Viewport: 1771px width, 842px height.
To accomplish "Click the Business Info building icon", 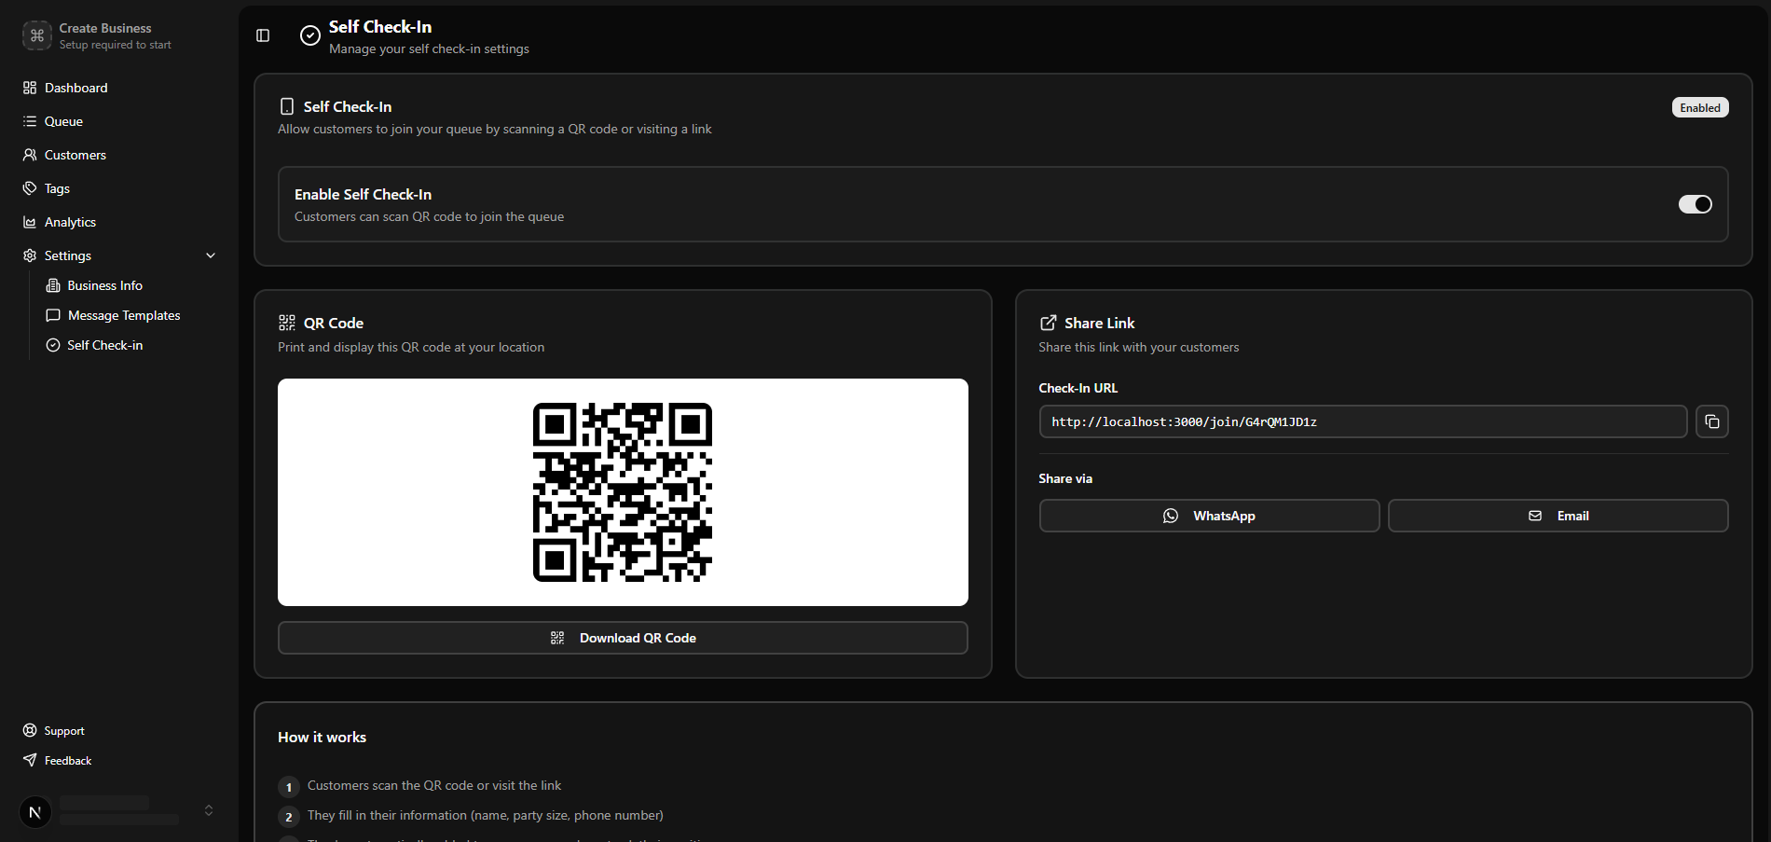I will 53,285.
